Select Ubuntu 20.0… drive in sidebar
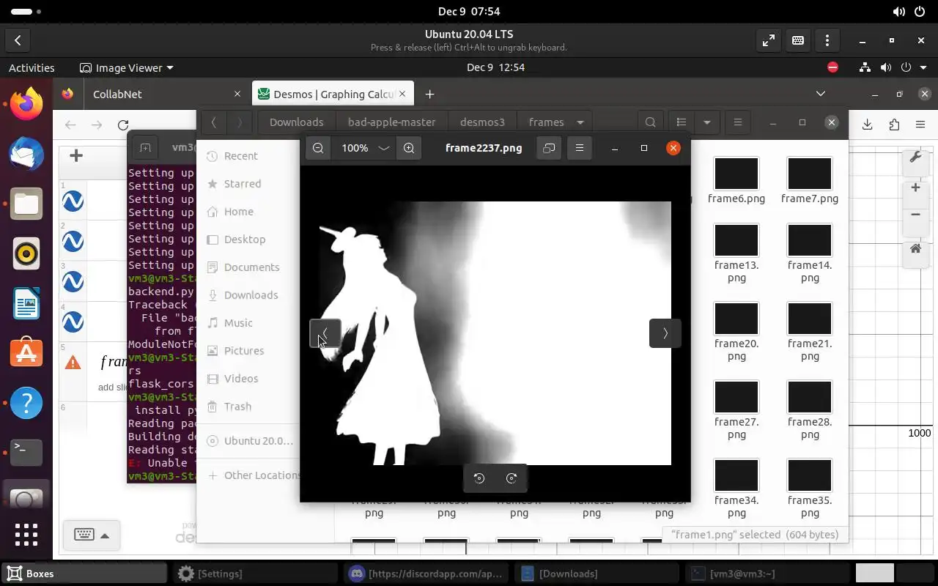Image resolution: width=938 pixels, height=586 pixels. click(x=251, y=441)
